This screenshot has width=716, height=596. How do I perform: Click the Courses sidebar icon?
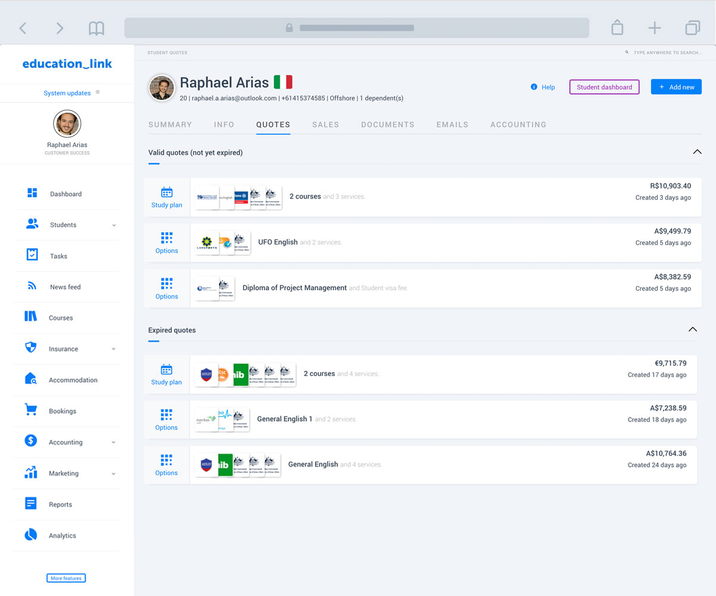(31, 317)
